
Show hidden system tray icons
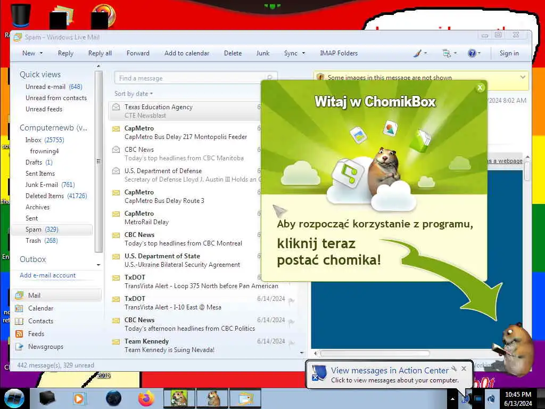click(452, 399)
